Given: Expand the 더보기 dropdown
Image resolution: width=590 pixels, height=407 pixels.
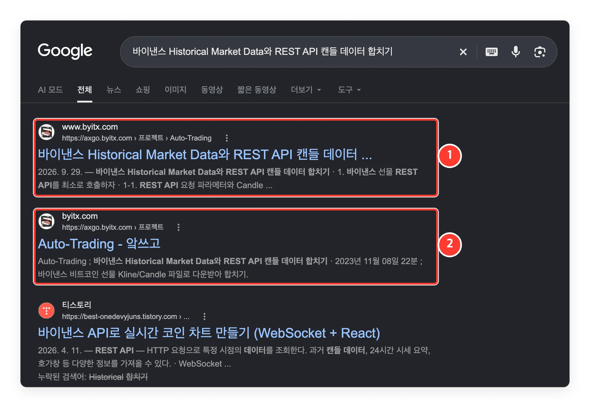Looking at the screenshot, I should pos(306,90).
